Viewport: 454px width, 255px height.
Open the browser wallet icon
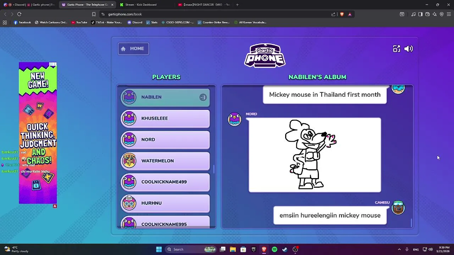point(427,14)
